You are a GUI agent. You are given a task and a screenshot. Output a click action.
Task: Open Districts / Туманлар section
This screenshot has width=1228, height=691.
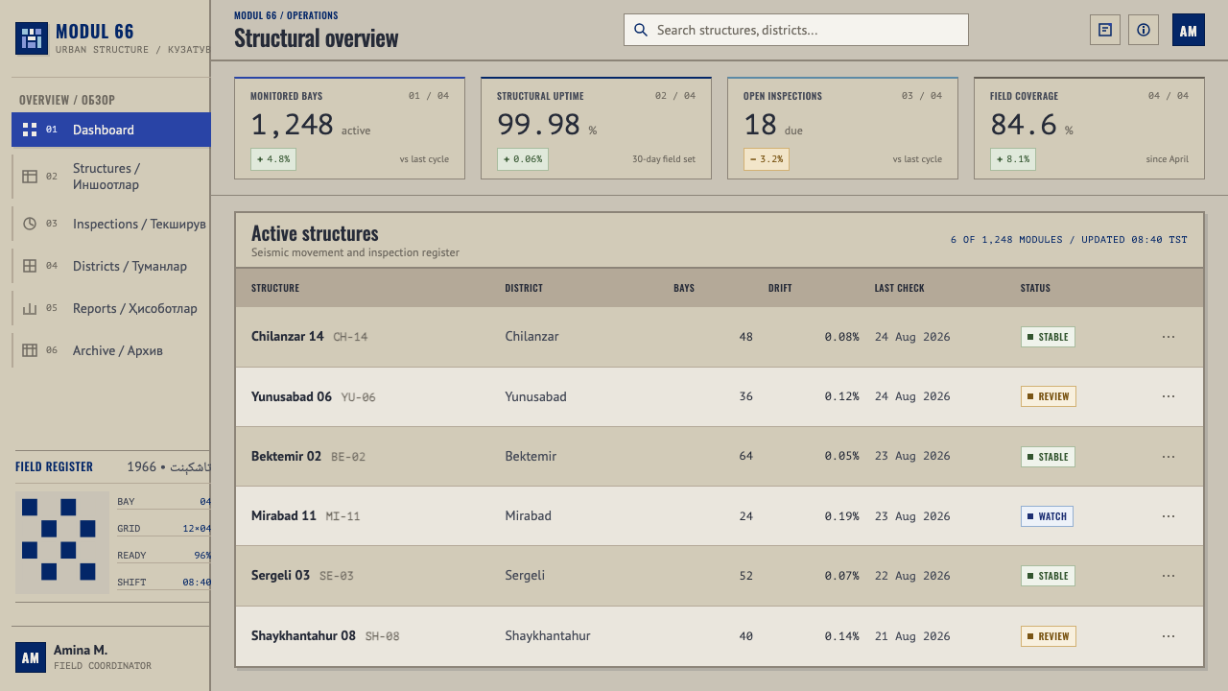point(111,266)
